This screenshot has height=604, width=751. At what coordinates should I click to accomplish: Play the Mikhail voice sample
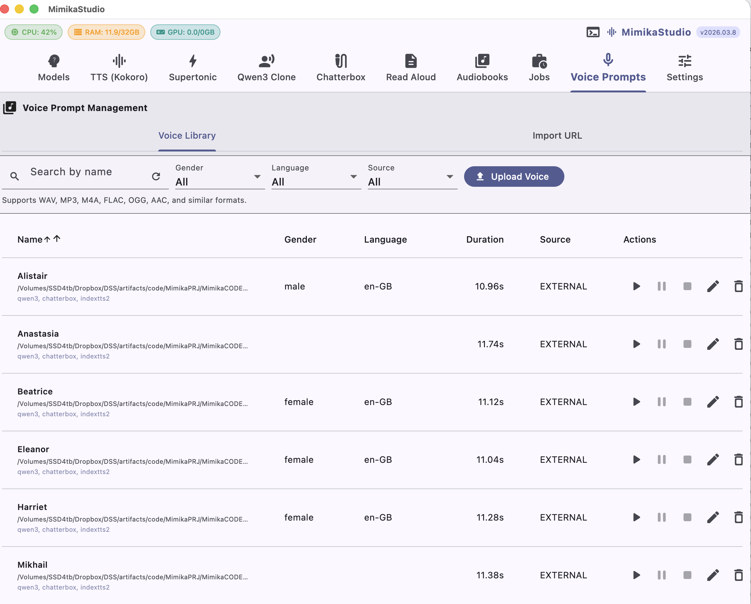(636, 575)
